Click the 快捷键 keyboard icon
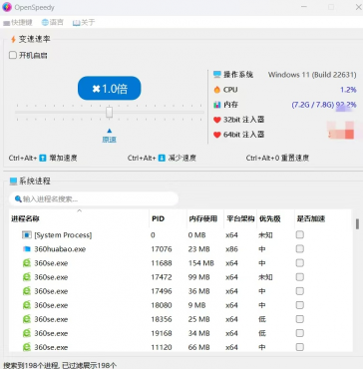The image size is (363, 369). (x=6, y=23)
